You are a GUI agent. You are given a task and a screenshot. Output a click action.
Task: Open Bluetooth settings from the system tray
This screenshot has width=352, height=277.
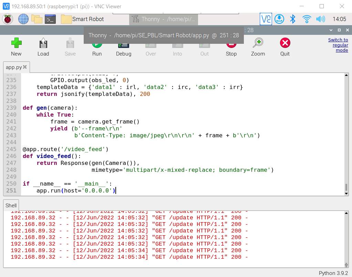point(293,19)
